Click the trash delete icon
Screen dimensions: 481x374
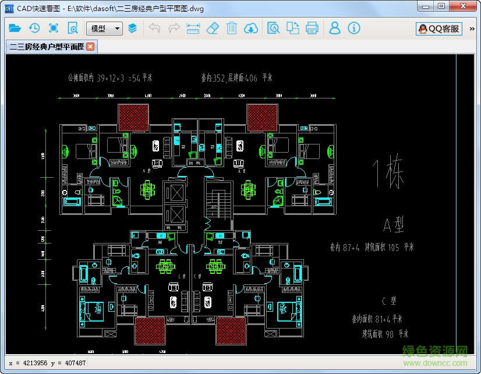[231, 28]
